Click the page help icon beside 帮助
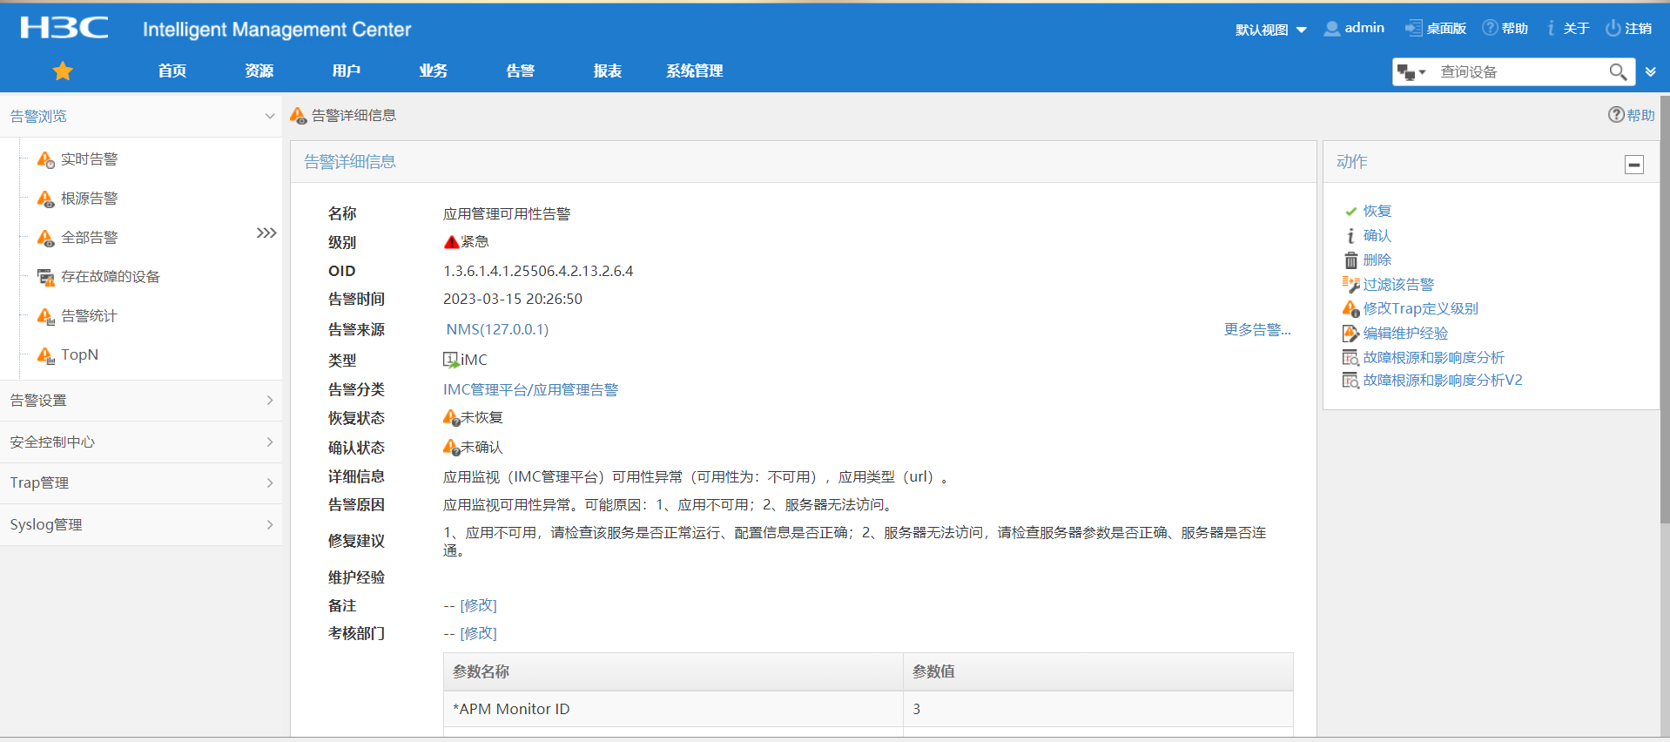Screen dimensions: 1670x742 coord(1616,115)
